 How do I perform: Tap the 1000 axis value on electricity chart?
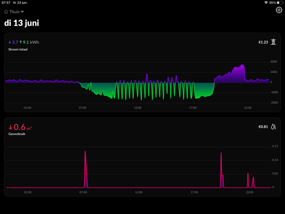274,72
